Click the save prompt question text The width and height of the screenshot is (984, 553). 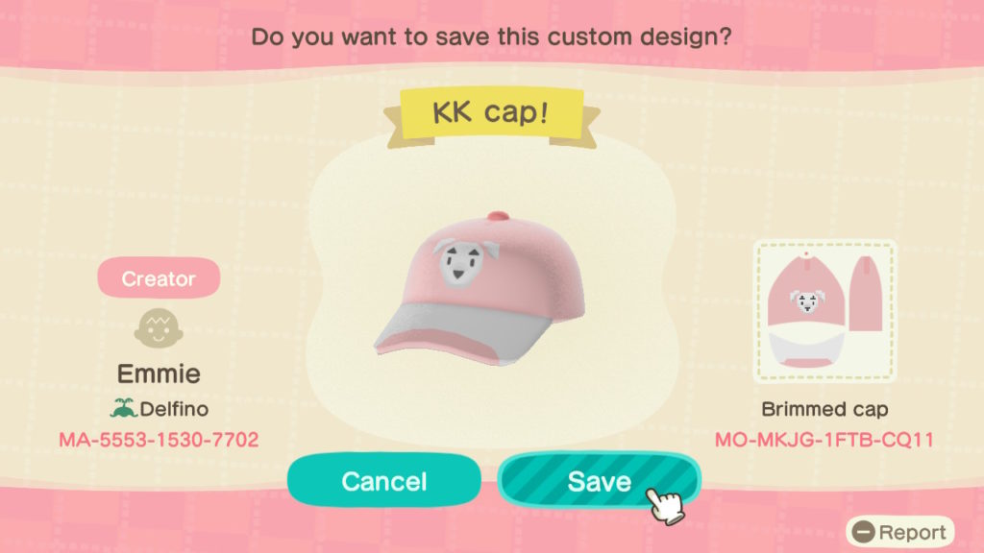click(491, 37)
